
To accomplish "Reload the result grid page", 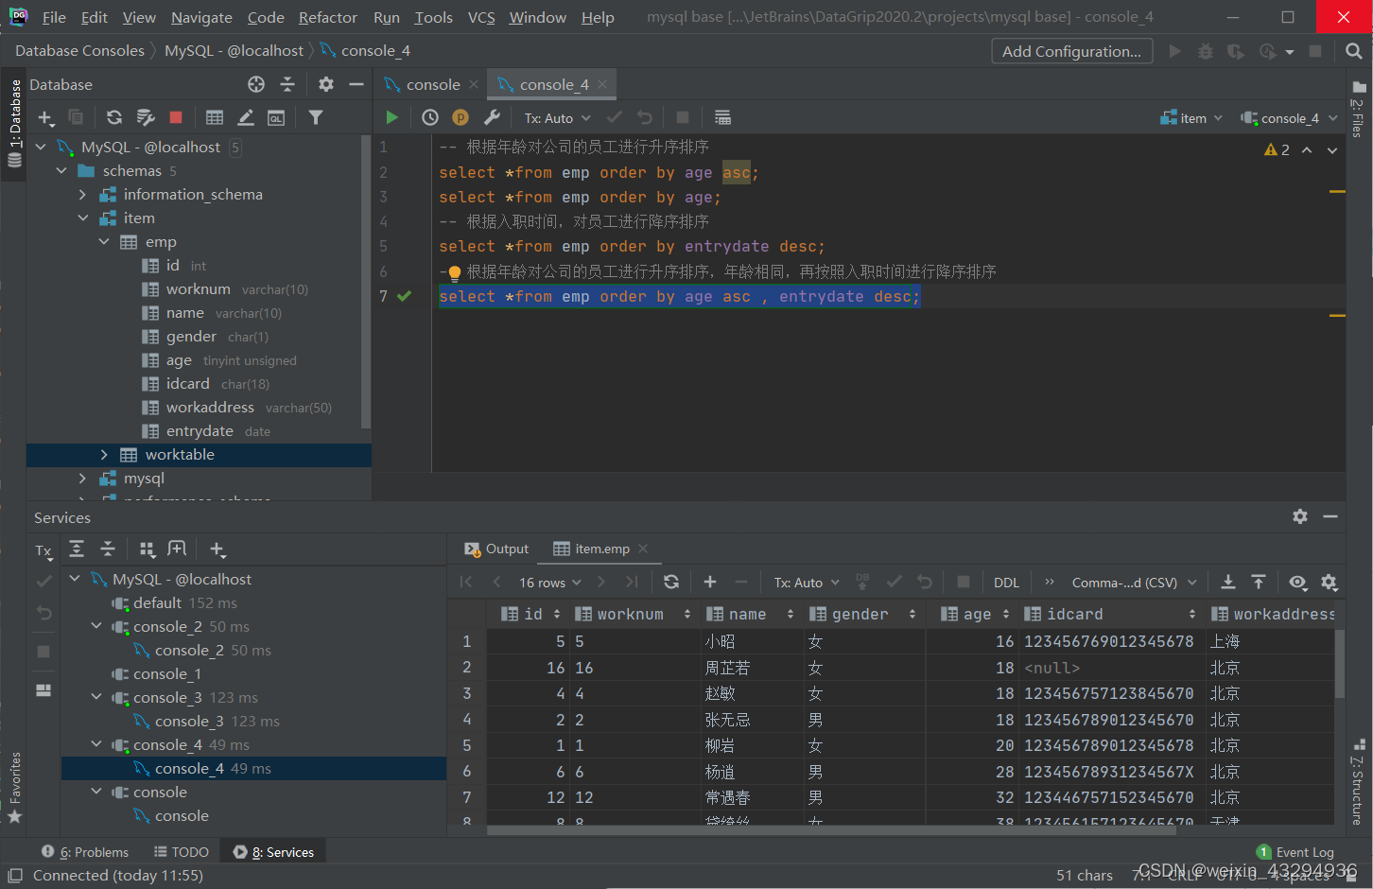I will click(671, 582).
